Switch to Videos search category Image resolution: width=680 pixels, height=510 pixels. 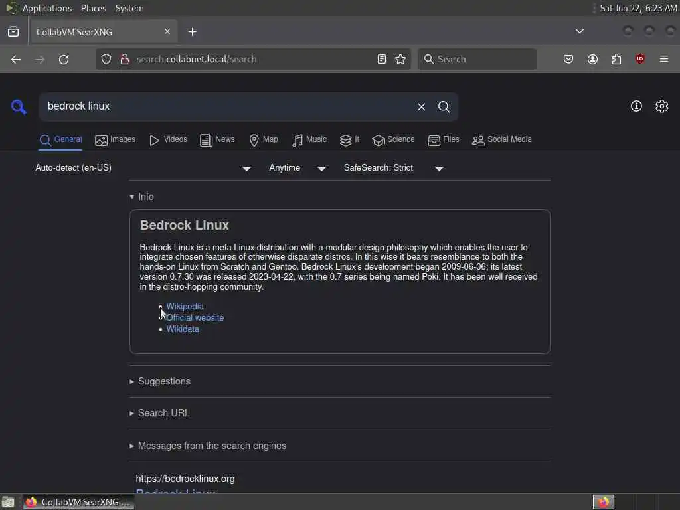[x=168, y=140]
